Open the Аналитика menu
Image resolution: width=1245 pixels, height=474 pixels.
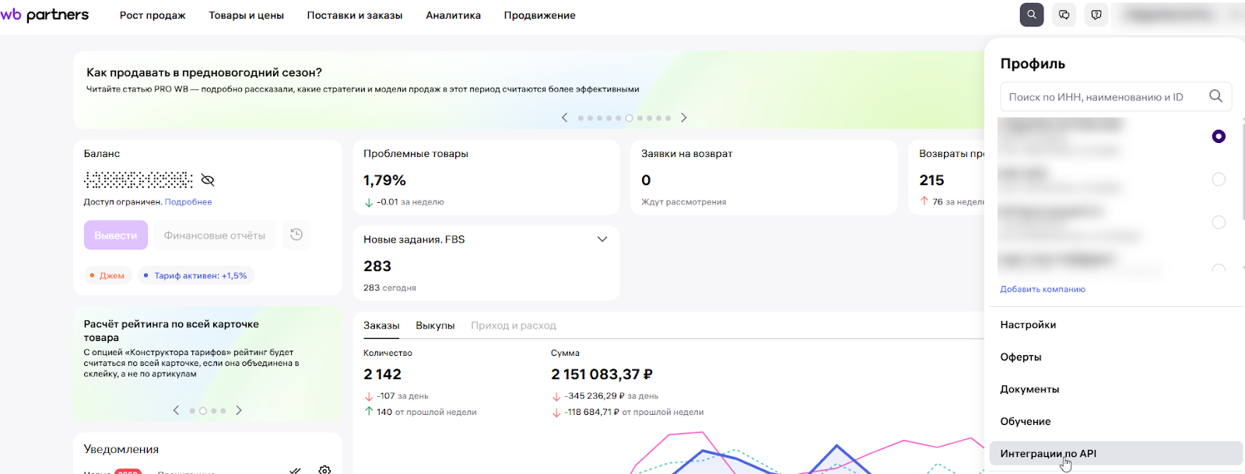click(x=453, y=16)
